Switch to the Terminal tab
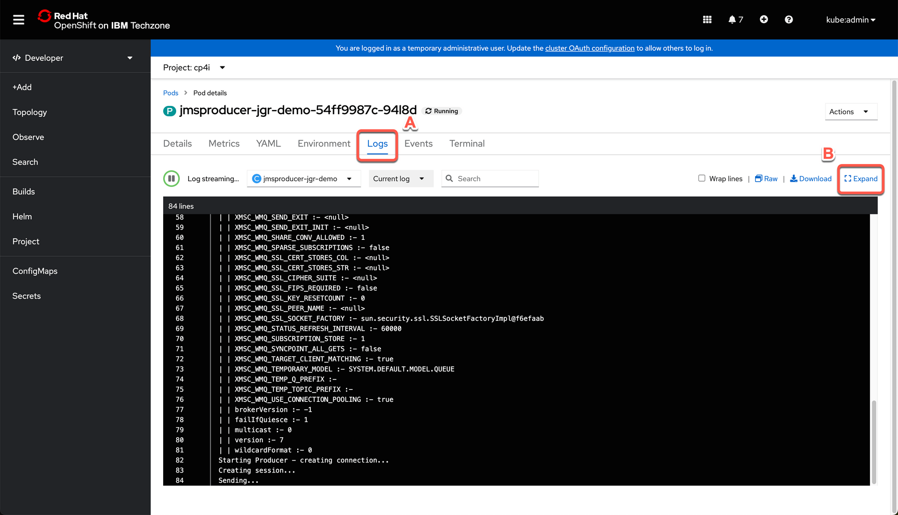898x515 pixels. coord(466,143)
